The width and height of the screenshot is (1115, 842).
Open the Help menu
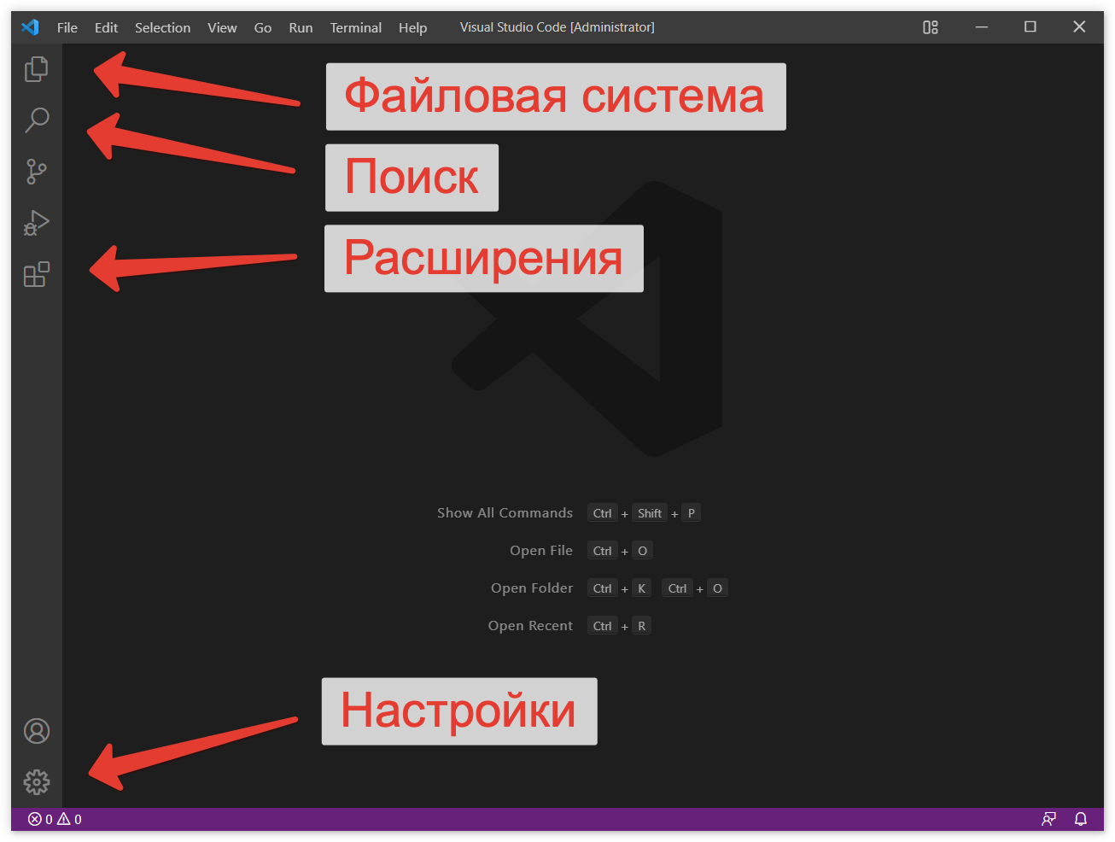coord(412,26)
